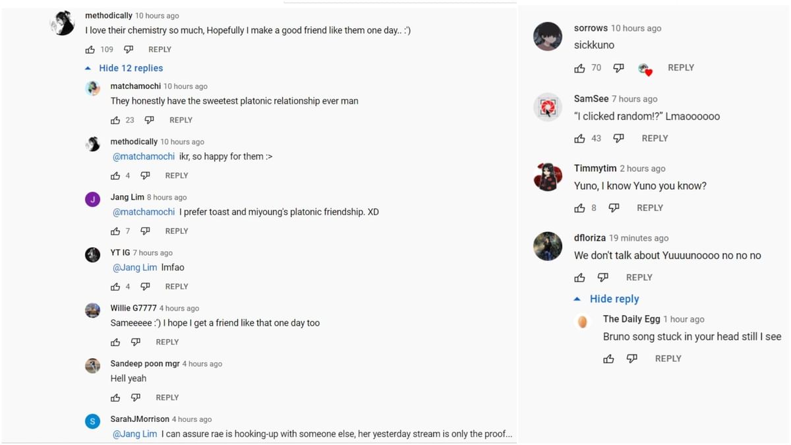The width and height of the screenshot is (791, 445).
Task: Reply to YT IG's lmfao comment
Action: point(177,287)
